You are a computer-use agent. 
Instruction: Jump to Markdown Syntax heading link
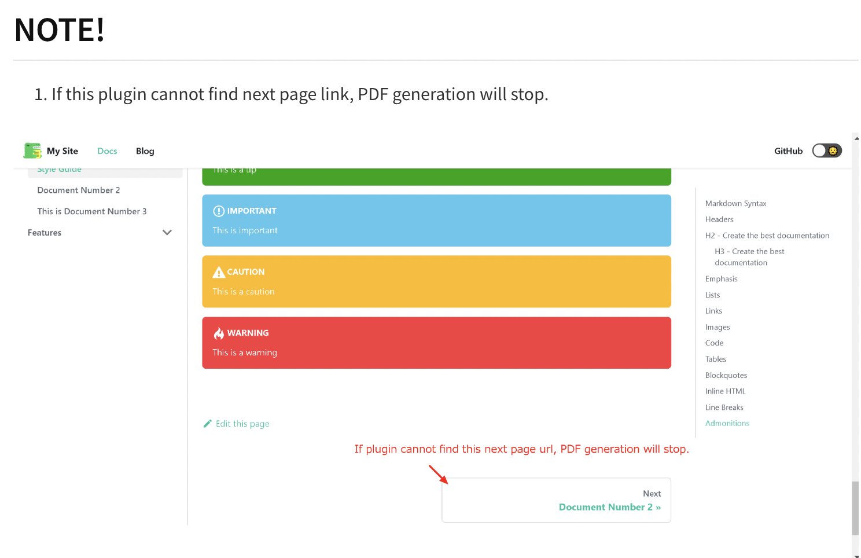pos(735,203)
